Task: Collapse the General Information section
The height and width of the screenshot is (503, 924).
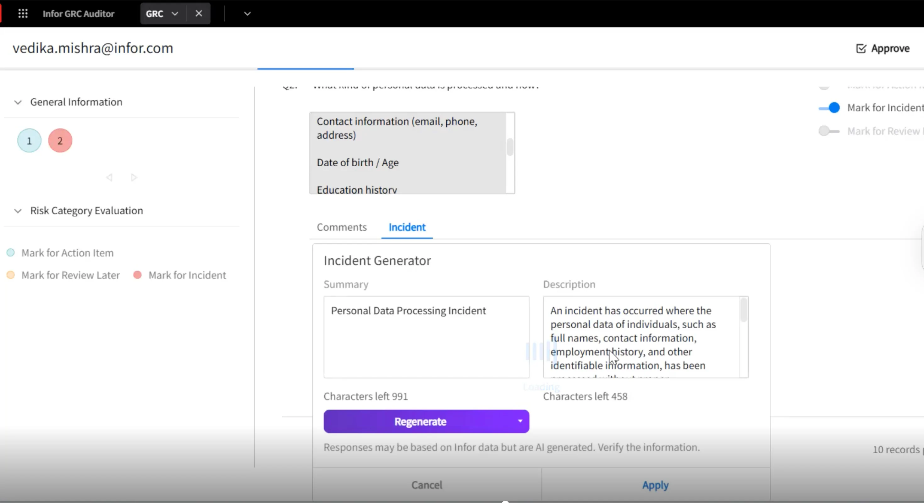Action: [x=18, y=102]
